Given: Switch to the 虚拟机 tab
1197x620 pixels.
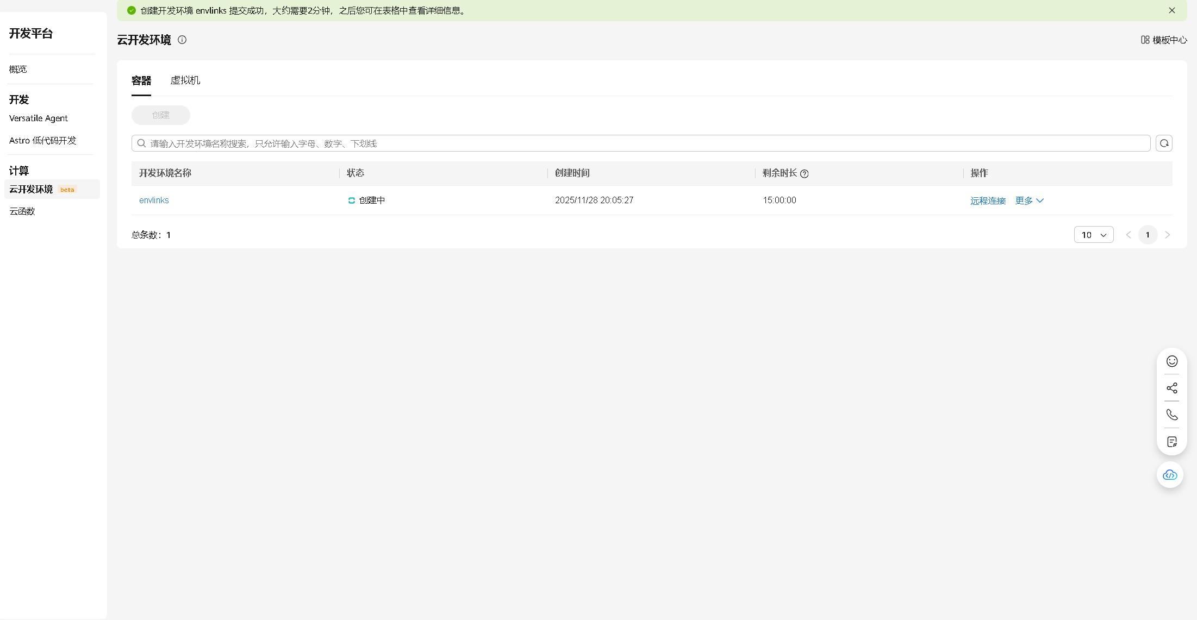Looking at the screenshot, I should [x=185, y=80].
